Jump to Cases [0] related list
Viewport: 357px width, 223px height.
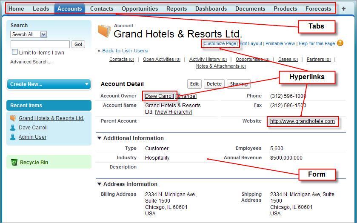[288, 59]
